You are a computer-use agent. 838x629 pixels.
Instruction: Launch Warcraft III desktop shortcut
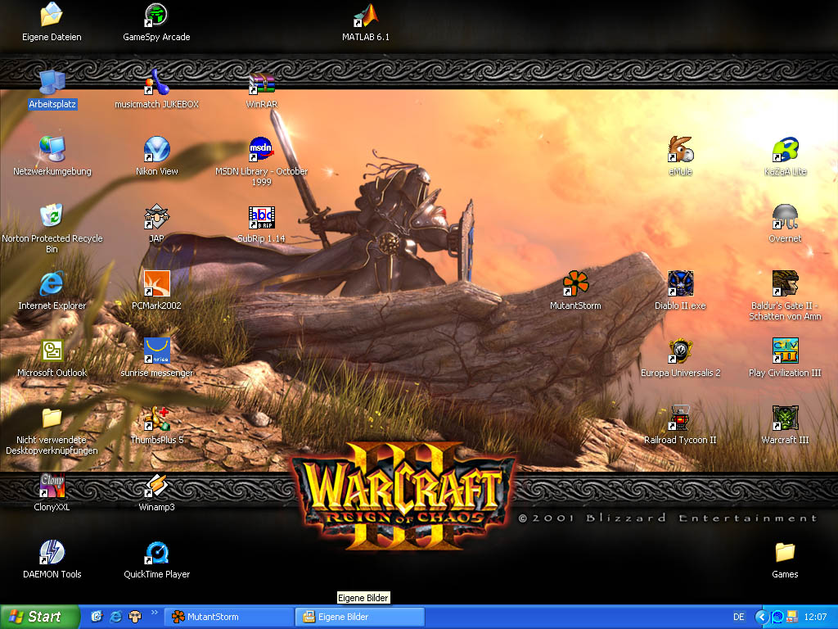point(785,418)
